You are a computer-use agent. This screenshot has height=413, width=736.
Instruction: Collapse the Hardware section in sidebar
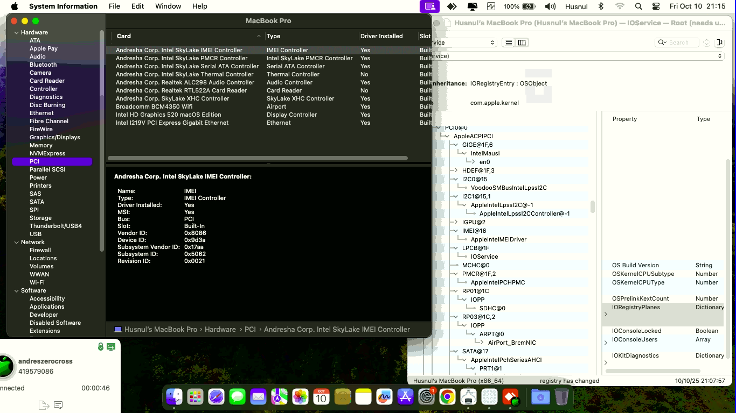(x=17, y=32)
